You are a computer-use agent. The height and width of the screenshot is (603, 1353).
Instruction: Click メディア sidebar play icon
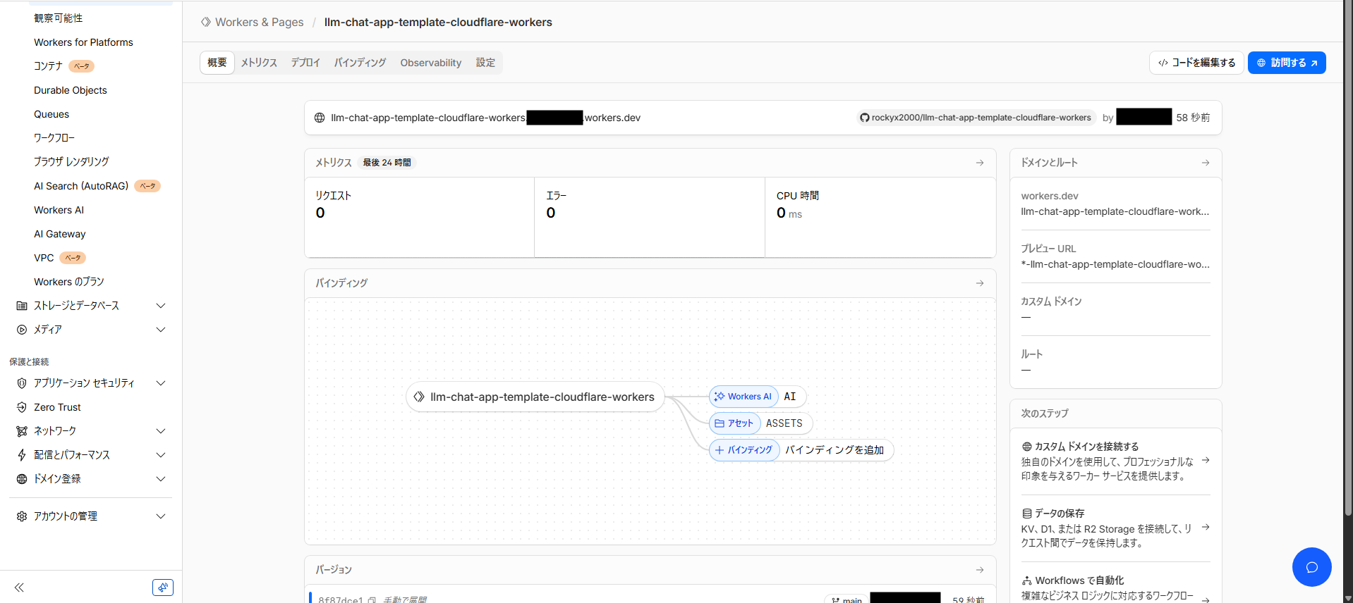click(22, 330)
